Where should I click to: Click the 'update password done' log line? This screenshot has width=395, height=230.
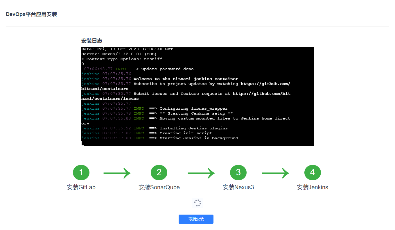click(x=139, y=69)
